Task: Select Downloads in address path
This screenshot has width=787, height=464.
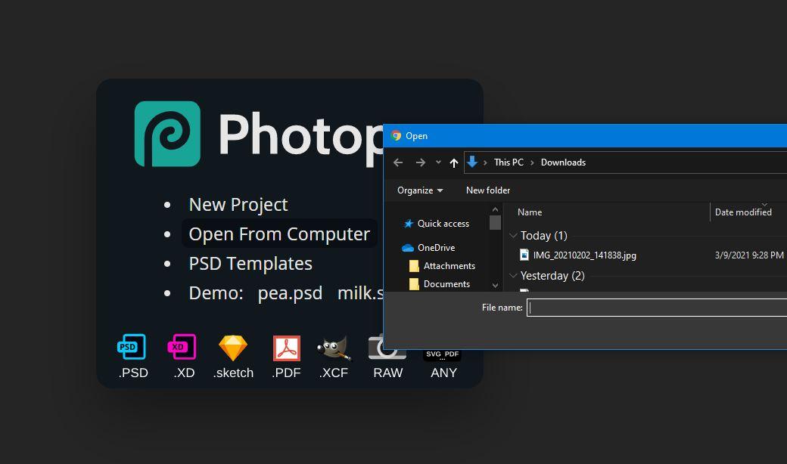Action: point(563,162)
